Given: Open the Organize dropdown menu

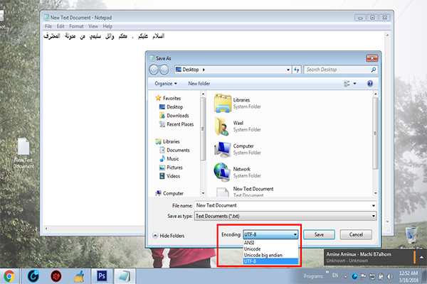Looking at the screenshot, I should (x=168, y=84).
